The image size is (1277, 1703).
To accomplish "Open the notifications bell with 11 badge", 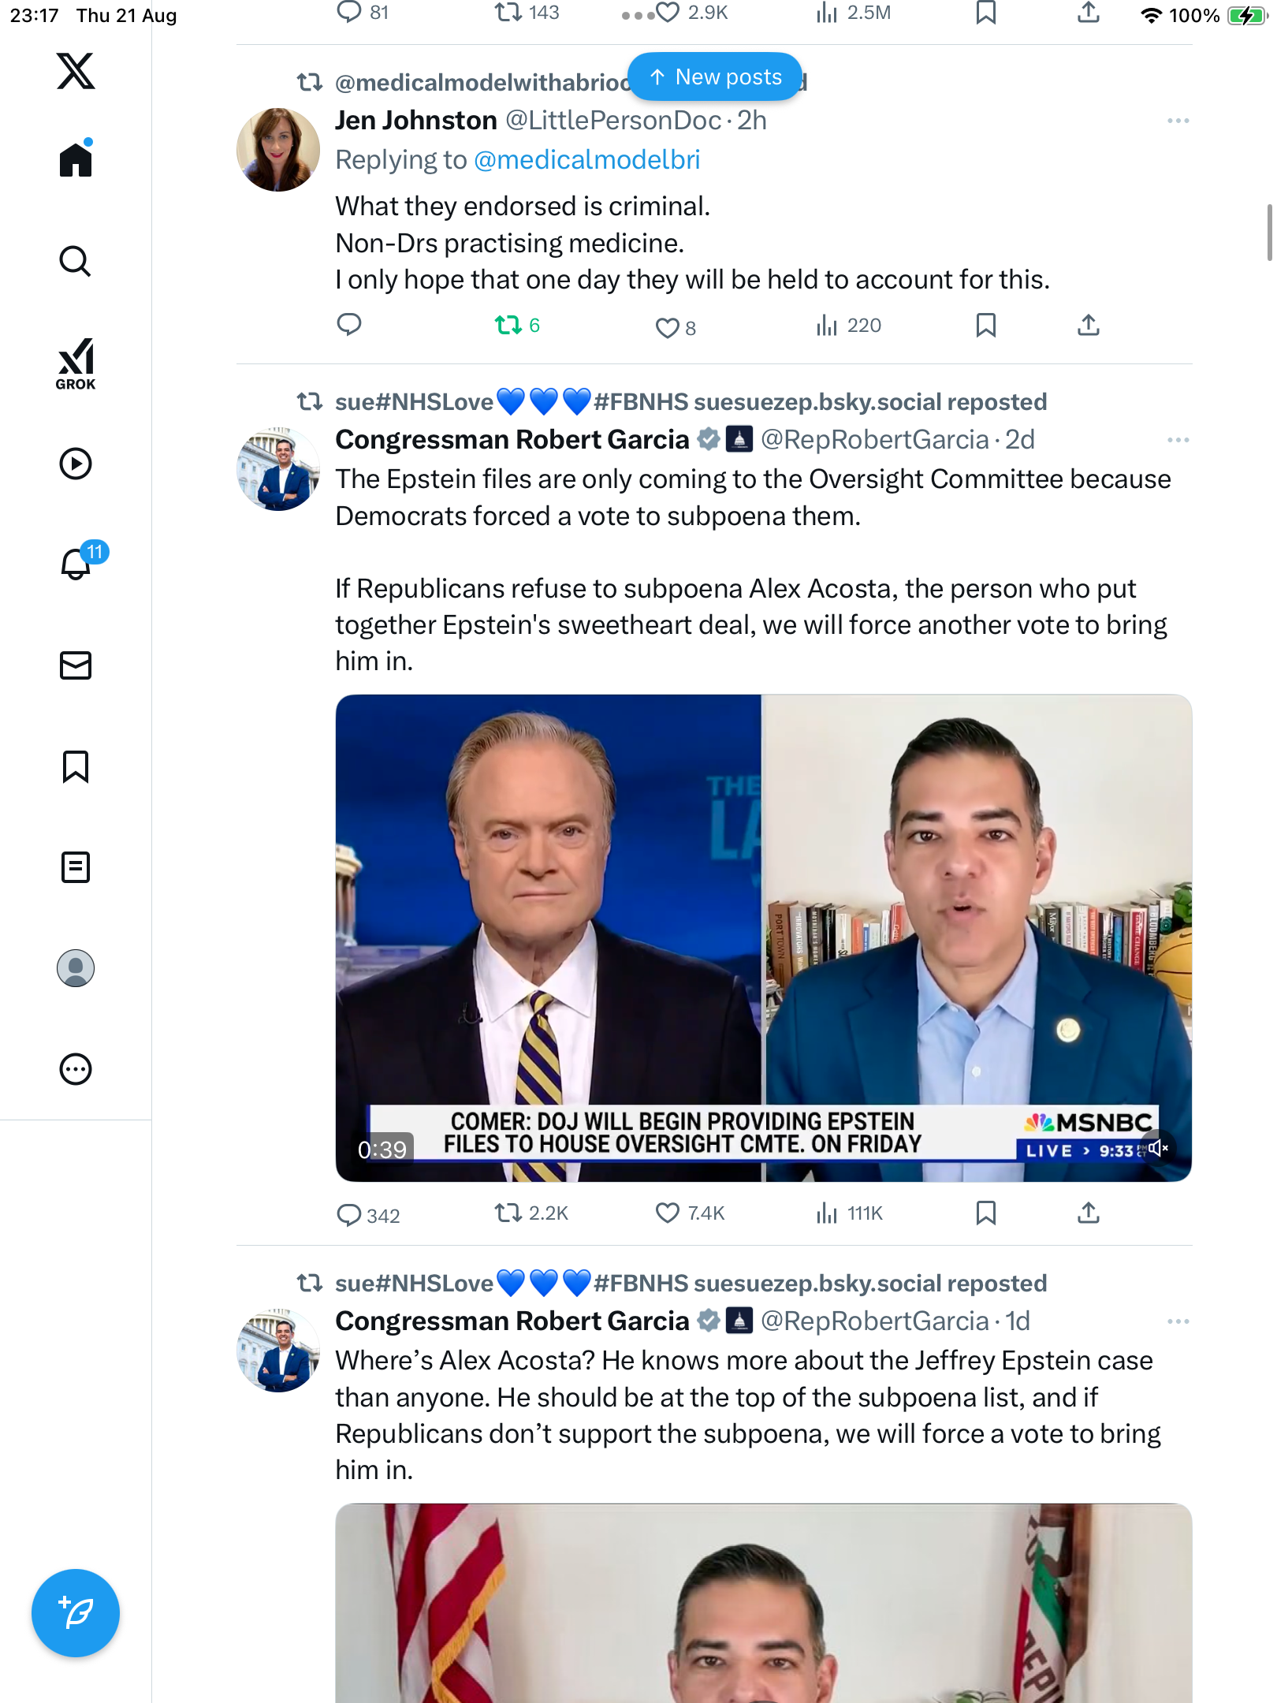I will pos(76,564).
